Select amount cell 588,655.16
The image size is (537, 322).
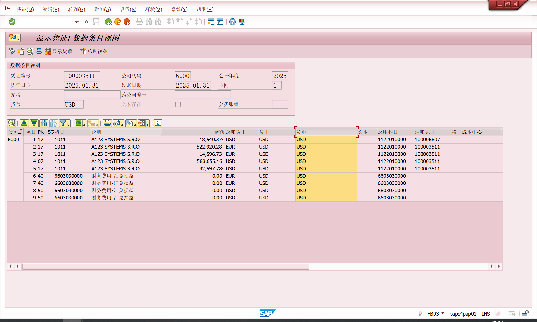(193, 161)
